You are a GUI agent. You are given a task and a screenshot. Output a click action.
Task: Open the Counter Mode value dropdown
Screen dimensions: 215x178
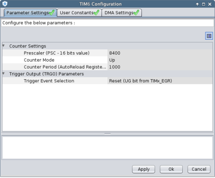click(160, 60)
